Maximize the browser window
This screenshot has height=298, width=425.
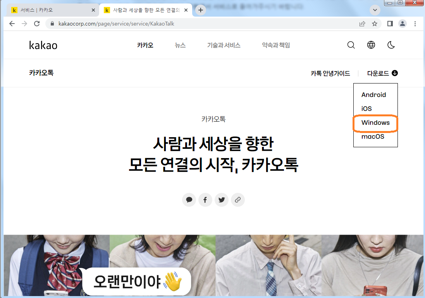click(400, 3)
